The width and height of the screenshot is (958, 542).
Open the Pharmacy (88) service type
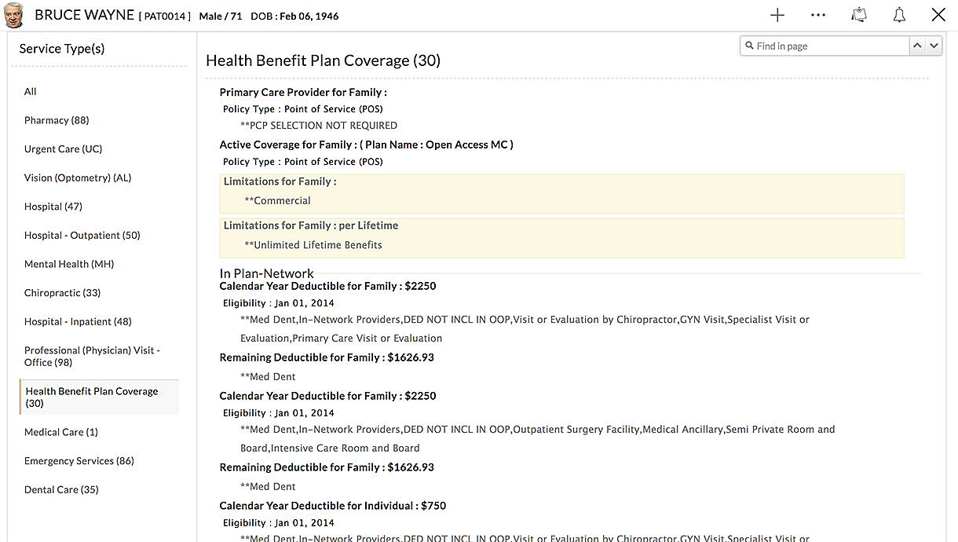pyautogui.click(x=57, y=120)
